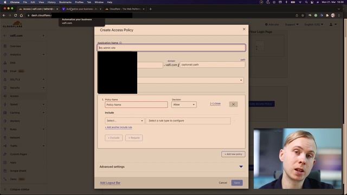Click the close link for policy 1
The height and width of the screenshot is (195, 347).
pos(215,103)
